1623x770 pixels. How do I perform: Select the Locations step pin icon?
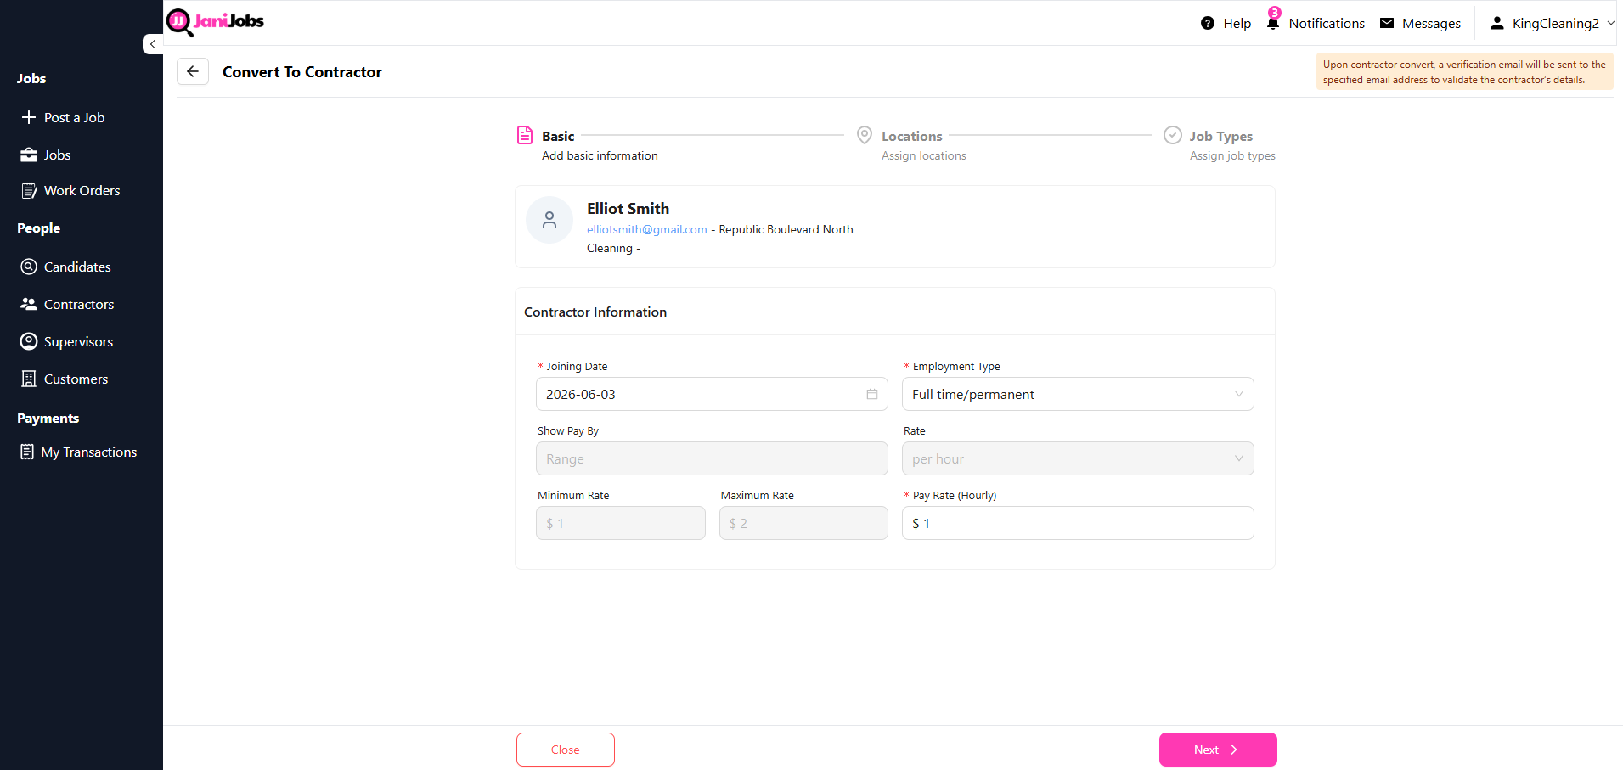click(865, 135)
